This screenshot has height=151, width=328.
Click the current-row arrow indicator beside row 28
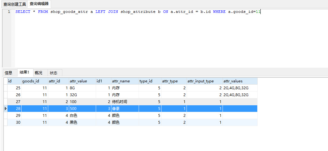click(5, 108)
